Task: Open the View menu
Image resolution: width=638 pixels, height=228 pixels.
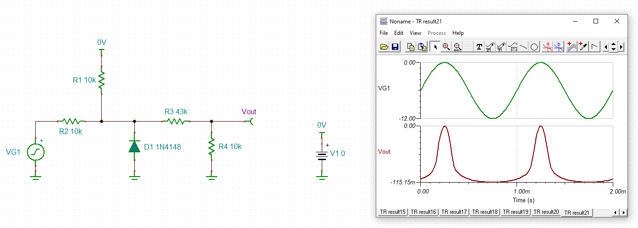Action: point(415,33)
